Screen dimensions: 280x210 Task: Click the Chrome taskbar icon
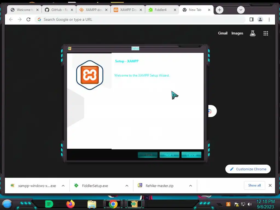pyautogui.click(x=113, y=204)
